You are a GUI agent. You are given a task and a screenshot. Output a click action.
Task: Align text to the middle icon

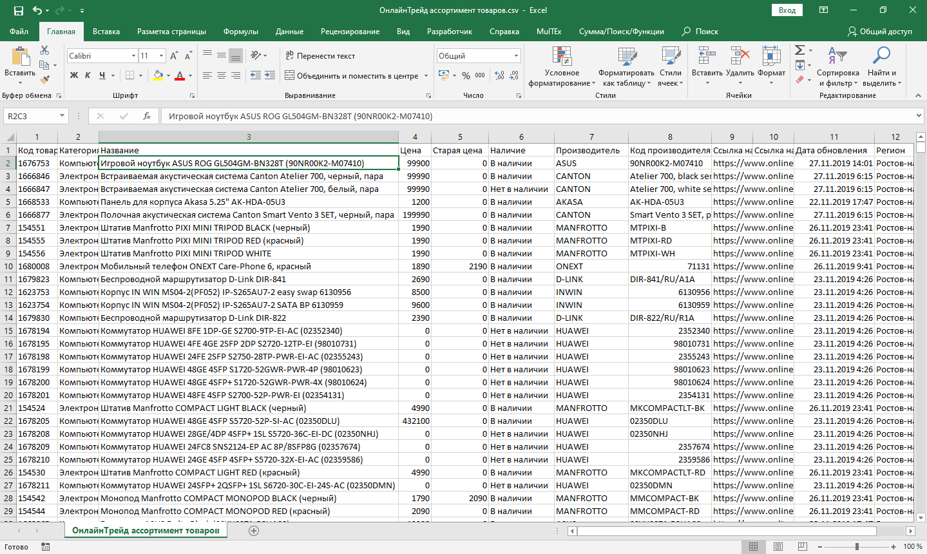point(222,55)
